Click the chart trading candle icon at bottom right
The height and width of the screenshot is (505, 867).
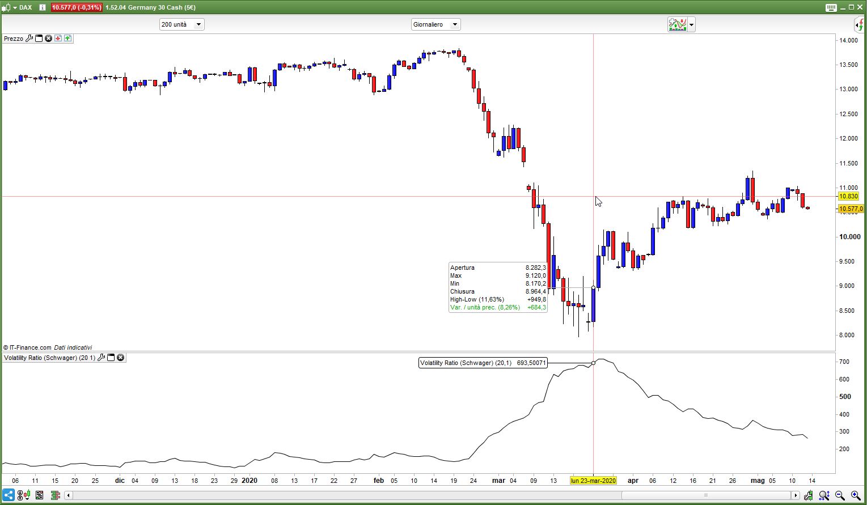808,495
